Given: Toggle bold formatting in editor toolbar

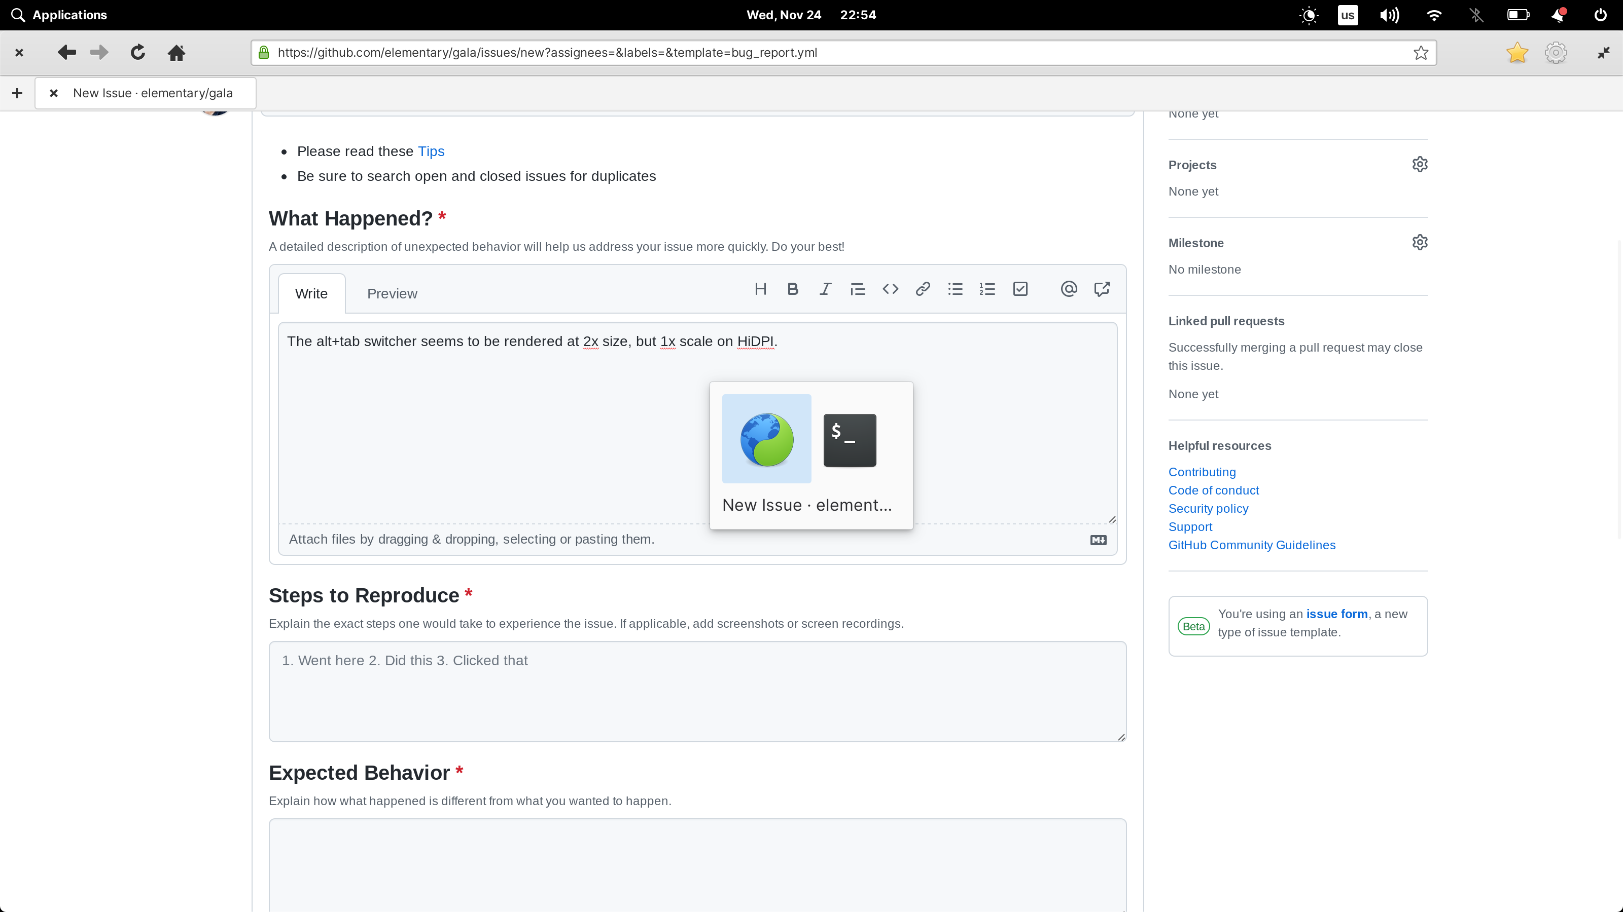Looking at the screenshot, I should click(793, 289).
